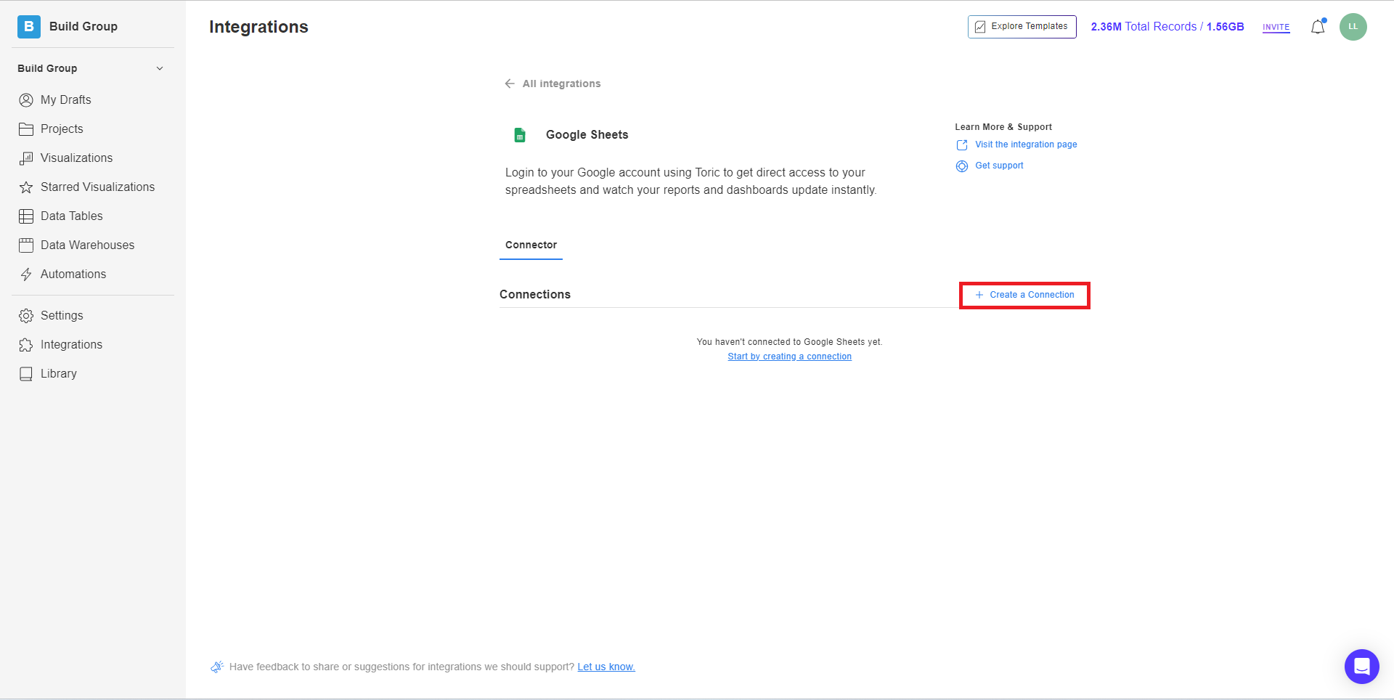Click the Google Sheets title text
1394x700 pixels.
[587, 134]
